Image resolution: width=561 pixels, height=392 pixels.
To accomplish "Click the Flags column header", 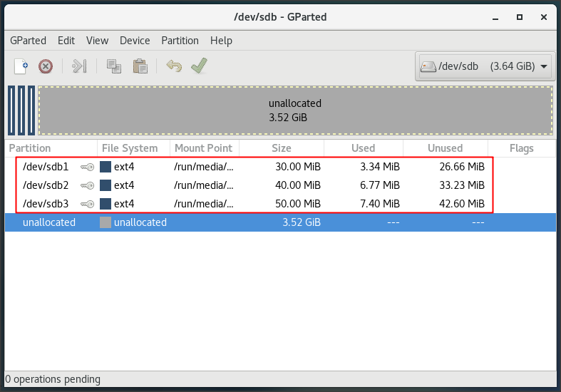I will [x=522, y=148].
